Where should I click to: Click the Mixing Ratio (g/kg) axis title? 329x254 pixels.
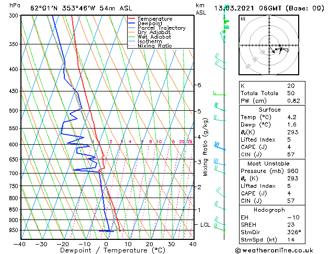(205, 147)
